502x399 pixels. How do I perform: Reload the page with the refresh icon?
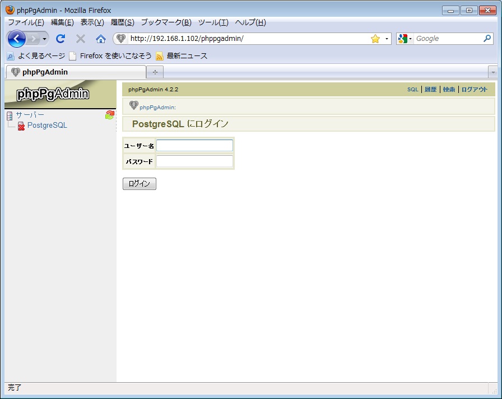[60, 39]
